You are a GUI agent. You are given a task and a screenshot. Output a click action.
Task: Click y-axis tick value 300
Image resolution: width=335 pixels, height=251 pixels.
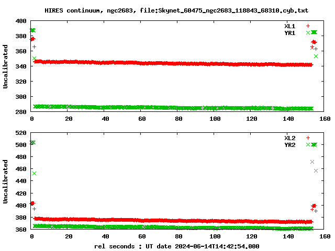click(21, 97)
